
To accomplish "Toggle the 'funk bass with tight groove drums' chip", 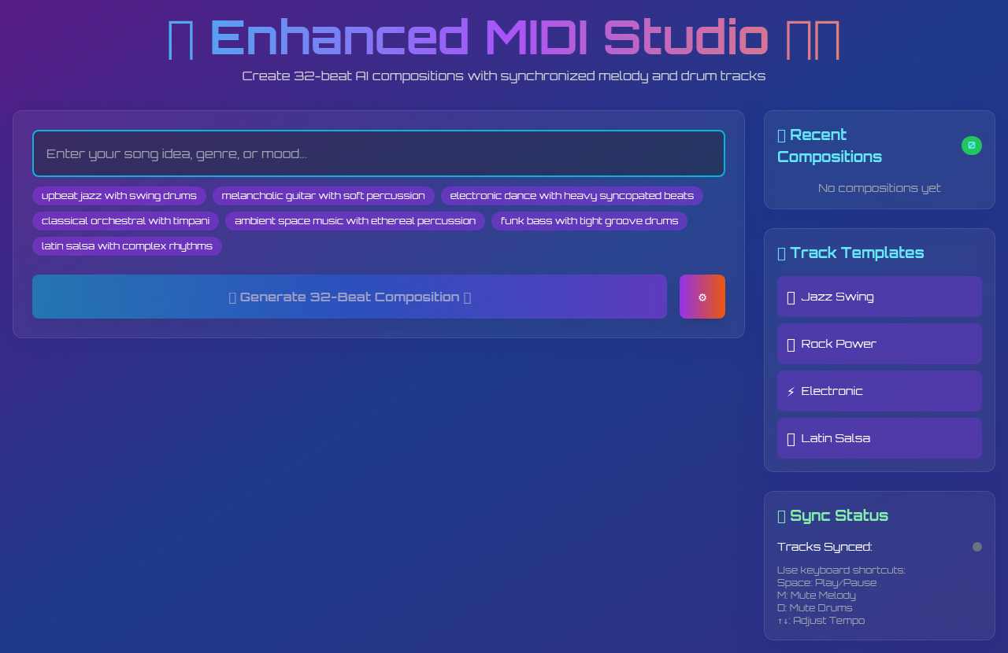I will point(589,221).
